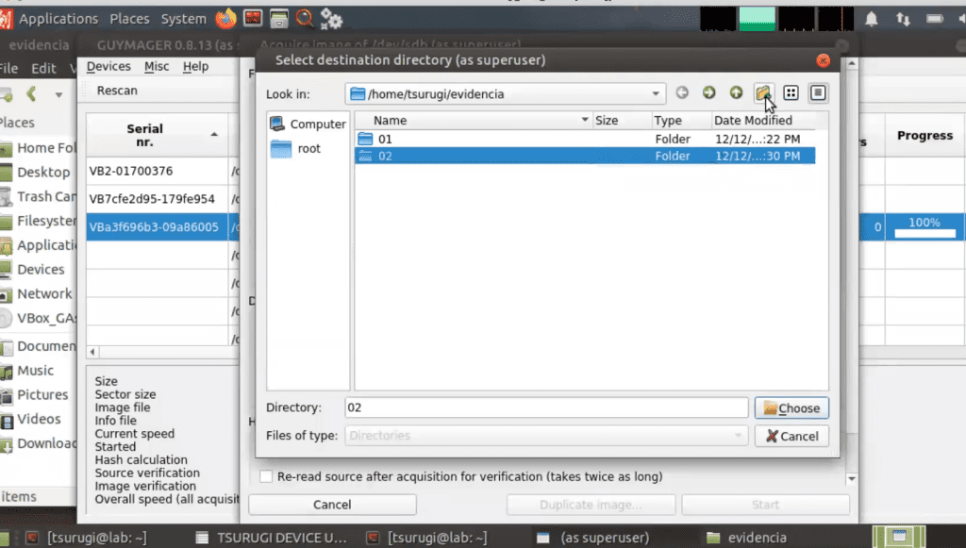
Task: Launch Firefox from the top panel
Action: click(226, 19)
